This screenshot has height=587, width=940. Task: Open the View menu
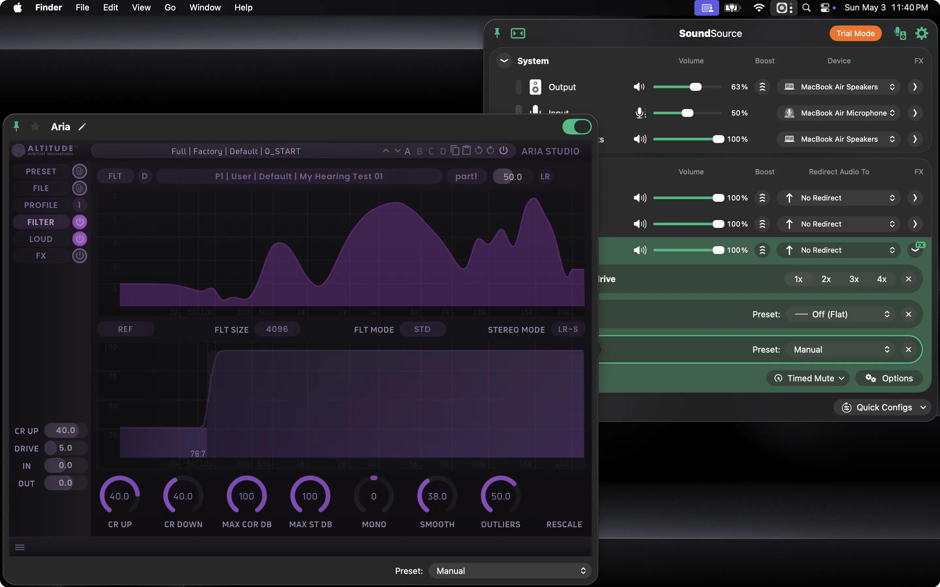pos(141,8)
